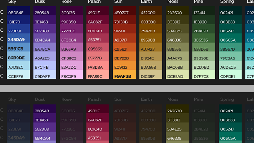Select the 658D5B Pine swatch

[204, 47]
